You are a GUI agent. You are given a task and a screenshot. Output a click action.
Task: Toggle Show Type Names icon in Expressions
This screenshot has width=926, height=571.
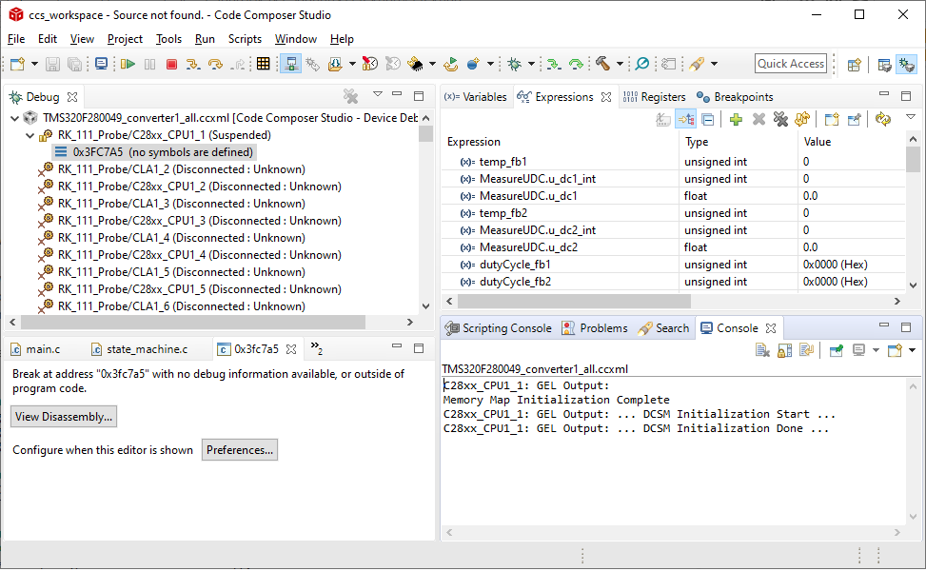pos(663,119)
